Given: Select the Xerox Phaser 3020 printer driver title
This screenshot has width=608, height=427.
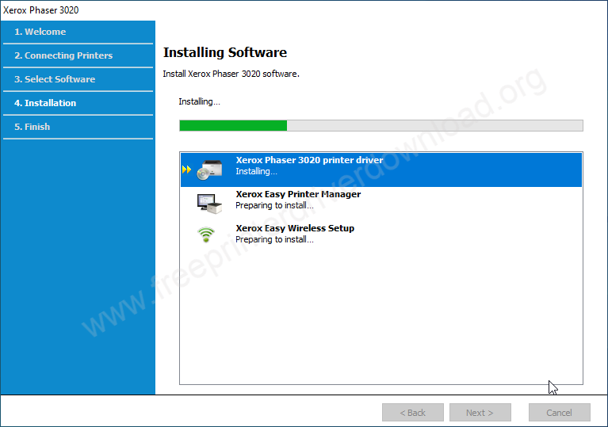Looking at the screenshot, I should tap(309, 160).
